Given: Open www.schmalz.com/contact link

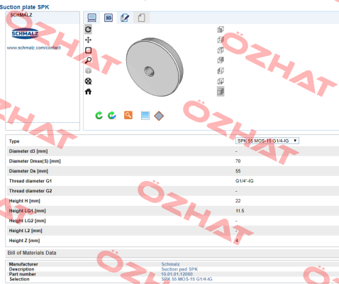Looking at the screenshot, I should 33,48.
